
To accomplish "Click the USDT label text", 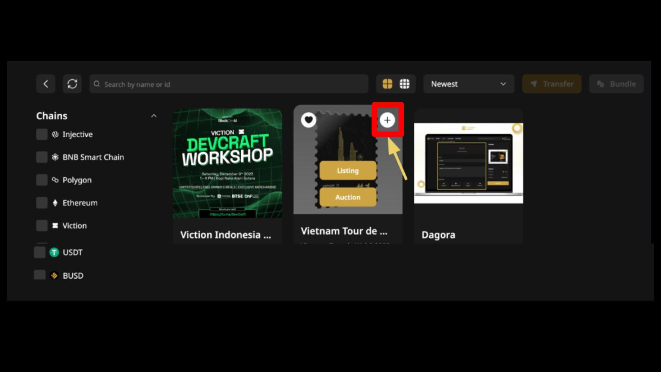I will (x=73, y=252).
